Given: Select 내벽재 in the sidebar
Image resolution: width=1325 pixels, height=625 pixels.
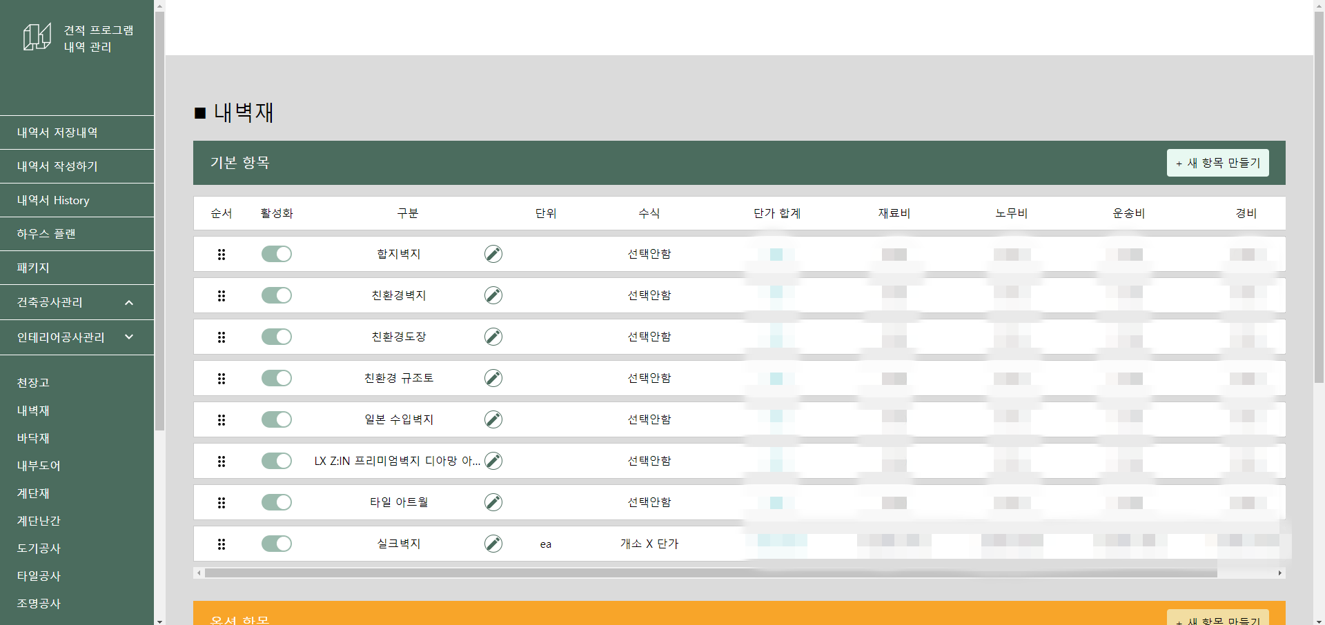Looking at the screenshot, I should tap(33, 410).
